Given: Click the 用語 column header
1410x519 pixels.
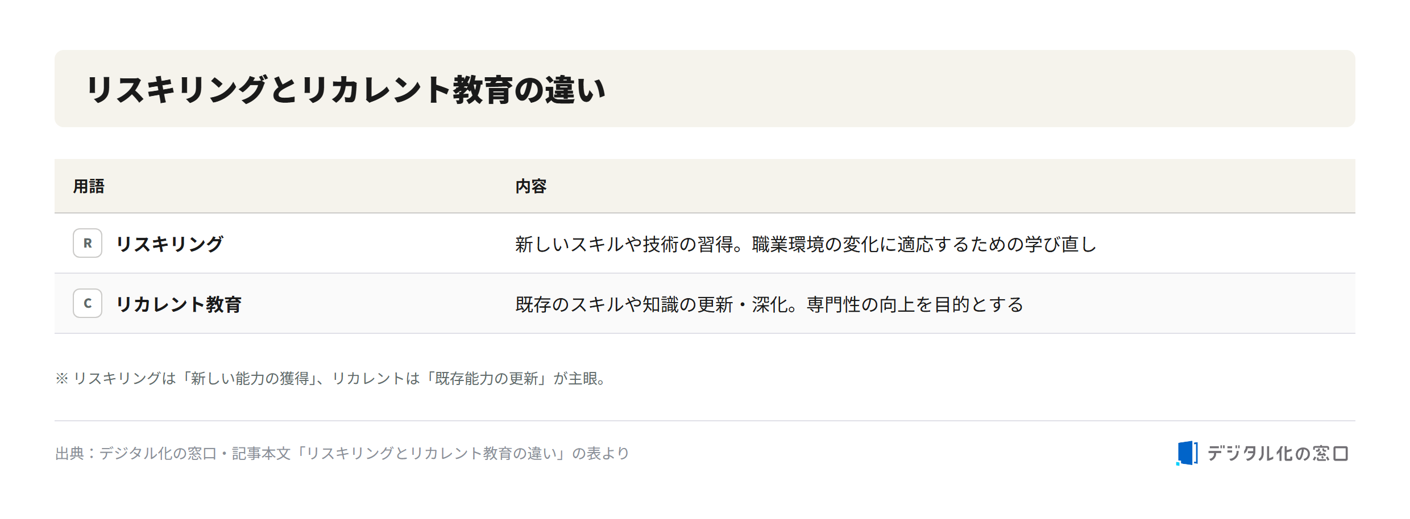Looking at the screenshot, I should pos(89,186).
